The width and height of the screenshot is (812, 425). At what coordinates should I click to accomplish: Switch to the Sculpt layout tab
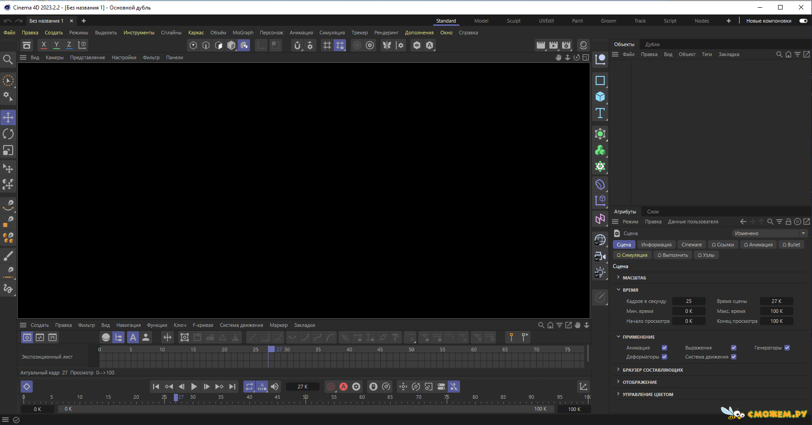pos(513,21)
